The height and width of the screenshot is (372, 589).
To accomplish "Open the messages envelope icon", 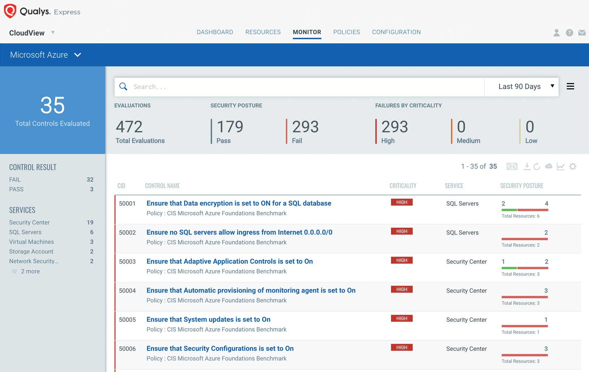I will pos(582,33).
